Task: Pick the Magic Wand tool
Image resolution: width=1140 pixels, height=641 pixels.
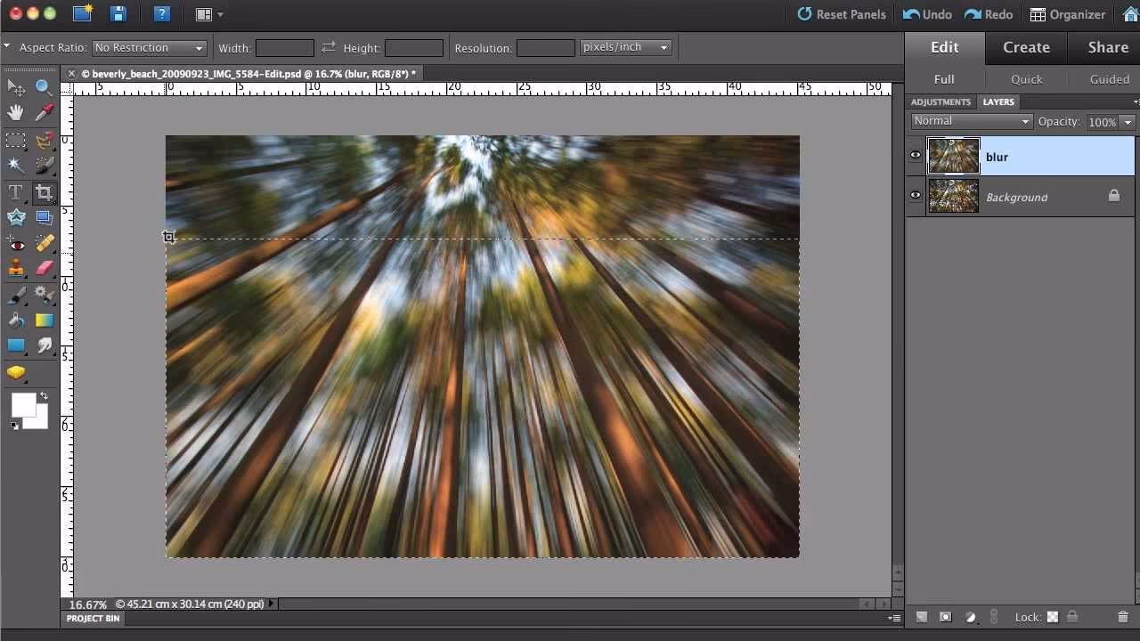Action: tap(15, 165)
